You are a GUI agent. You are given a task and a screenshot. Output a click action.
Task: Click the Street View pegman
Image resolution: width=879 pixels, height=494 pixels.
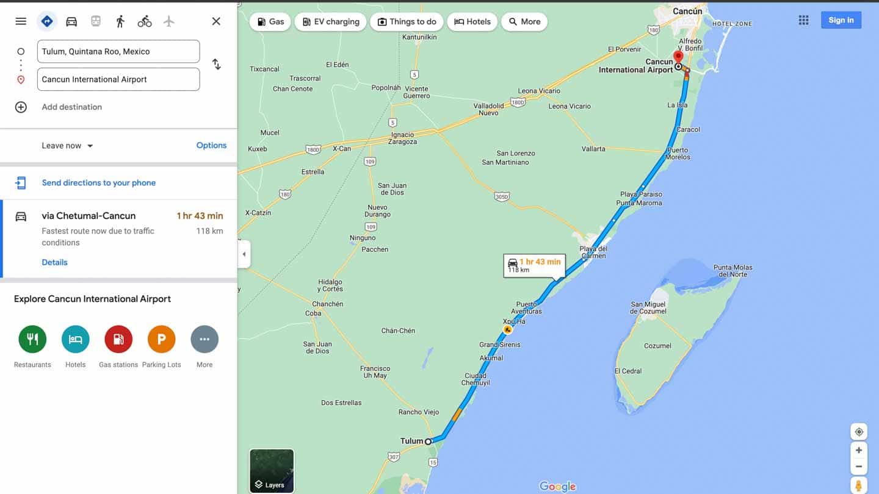859,486
